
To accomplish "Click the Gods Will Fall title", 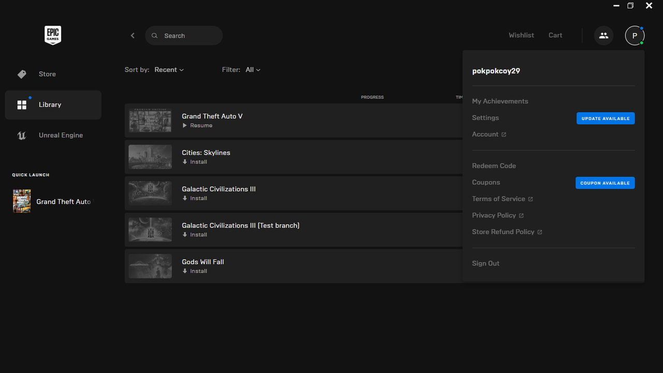I will [x=203, y=262].
